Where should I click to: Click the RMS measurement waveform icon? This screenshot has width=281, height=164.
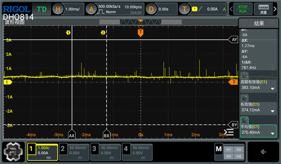pyautogui.click(x=244, y=98)
